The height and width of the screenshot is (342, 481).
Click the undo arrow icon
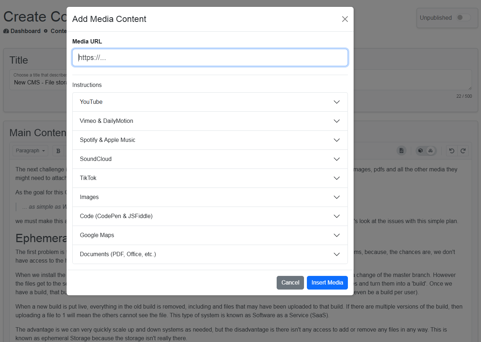pyautogui.click(x=451, y=151)
